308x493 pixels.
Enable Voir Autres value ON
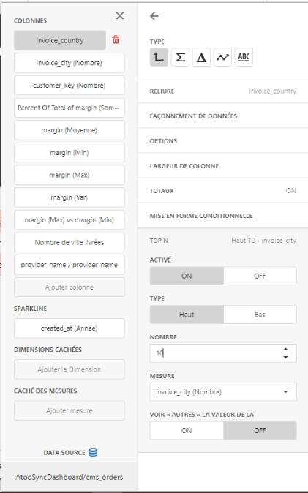187,430
